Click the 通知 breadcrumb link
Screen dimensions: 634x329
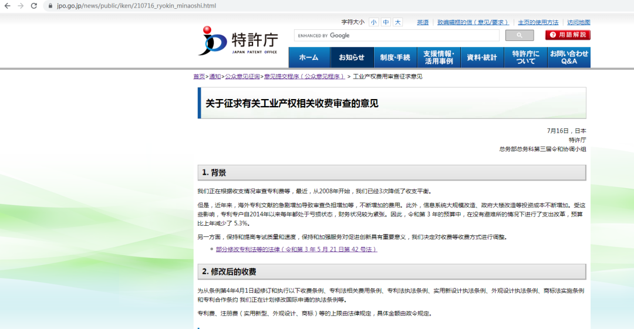click(215, 76)
